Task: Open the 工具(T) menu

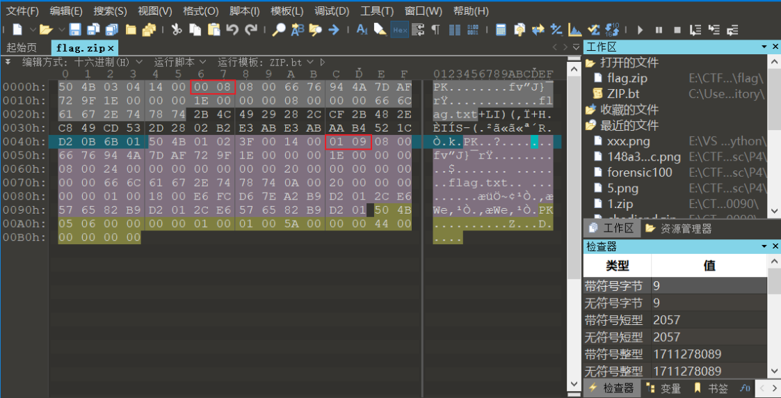Action: [x=376, y=11]
